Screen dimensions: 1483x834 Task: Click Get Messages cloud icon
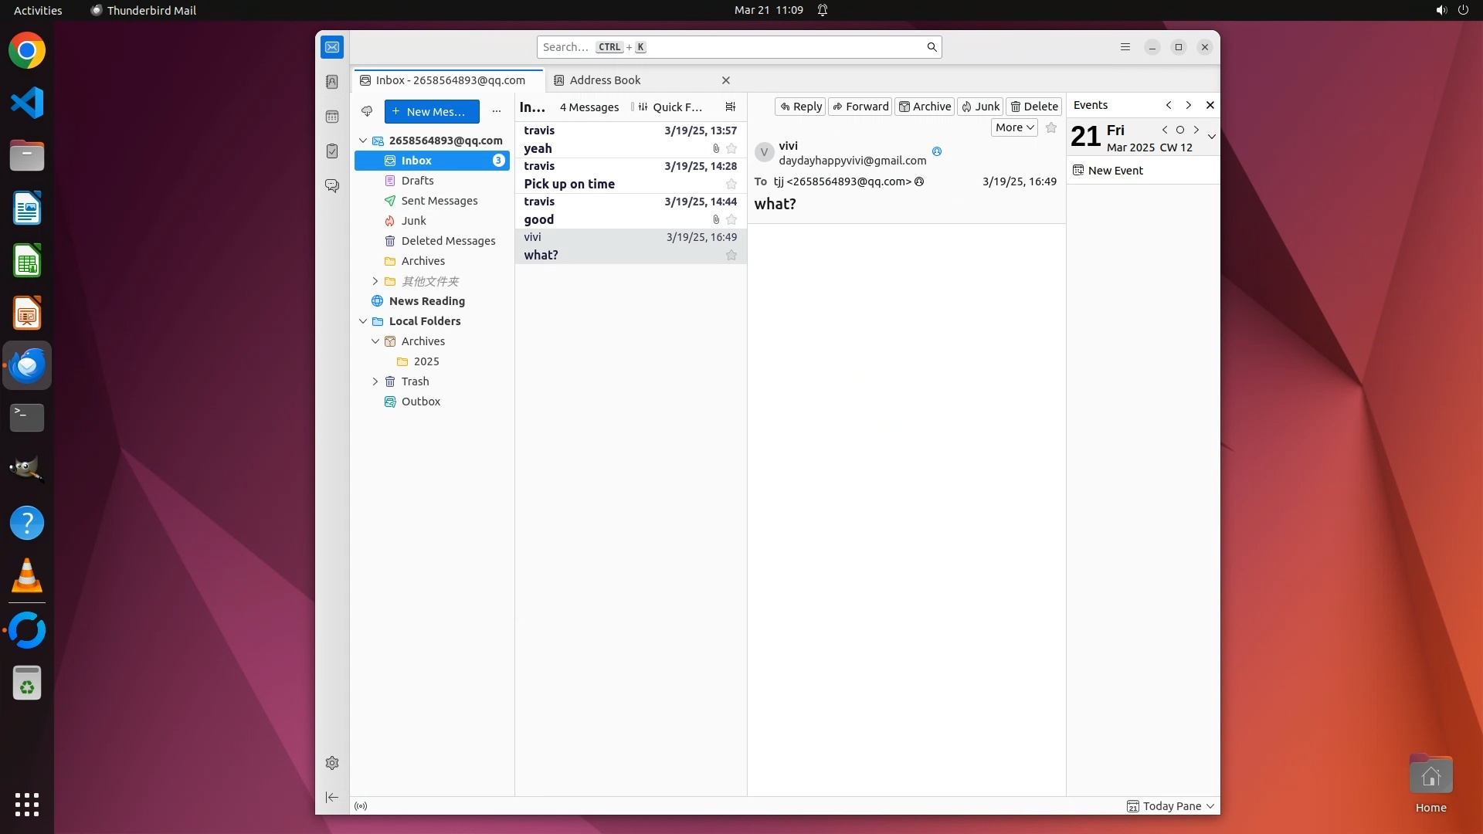[x=367, y=111]
